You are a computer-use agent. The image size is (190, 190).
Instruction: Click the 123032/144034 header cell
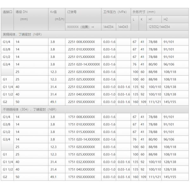click(x=159, y=27)
